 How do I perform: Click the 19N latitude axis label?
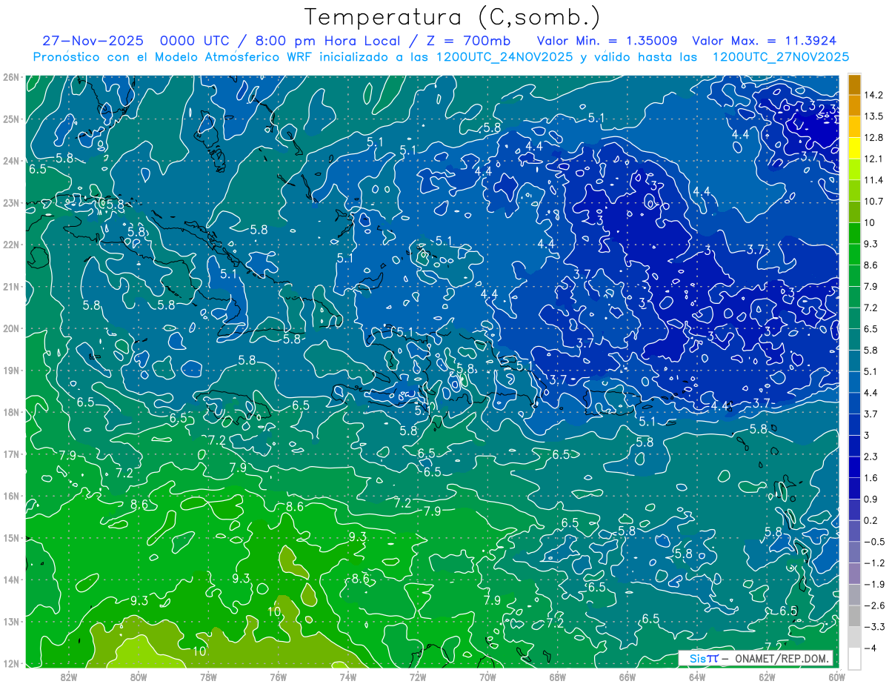click(11, 370)
